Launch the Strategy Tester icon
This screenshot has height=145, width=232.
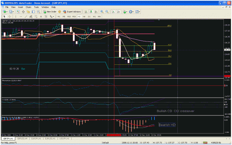[38, 12]
